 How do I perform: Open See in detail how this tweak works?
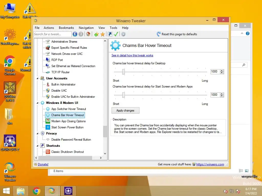point(132,55)
